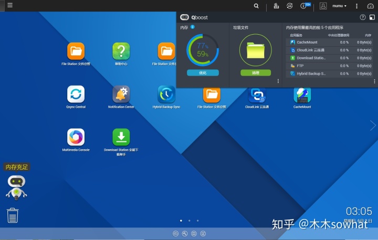This screenshot has height=240, width=378.
Task: Open the myQNAPcloud cloud icon in bottom bar
Action: point(175,234)
